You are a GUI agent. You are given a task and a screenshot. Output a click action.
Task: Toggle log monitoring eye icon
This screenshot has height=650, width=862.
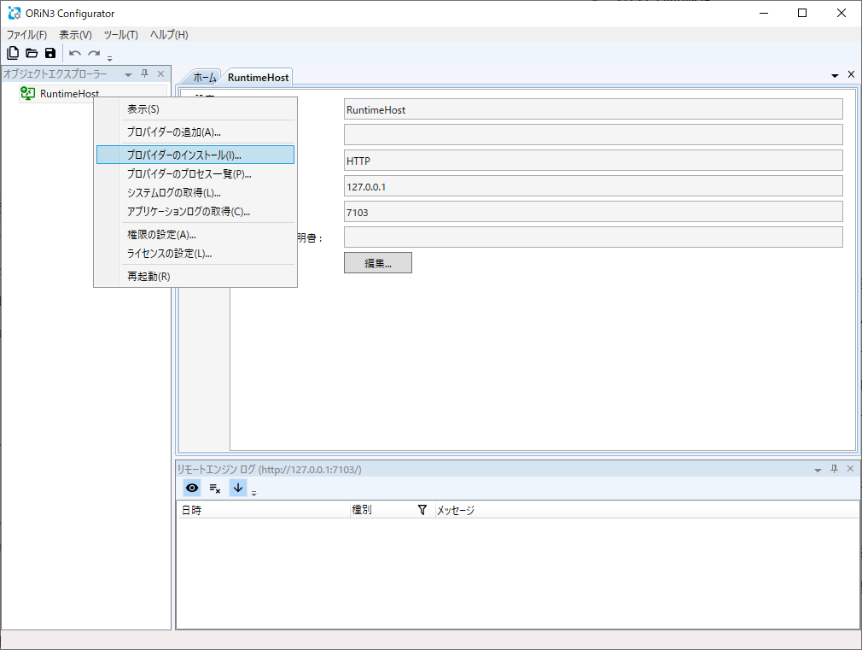(192, 488)
